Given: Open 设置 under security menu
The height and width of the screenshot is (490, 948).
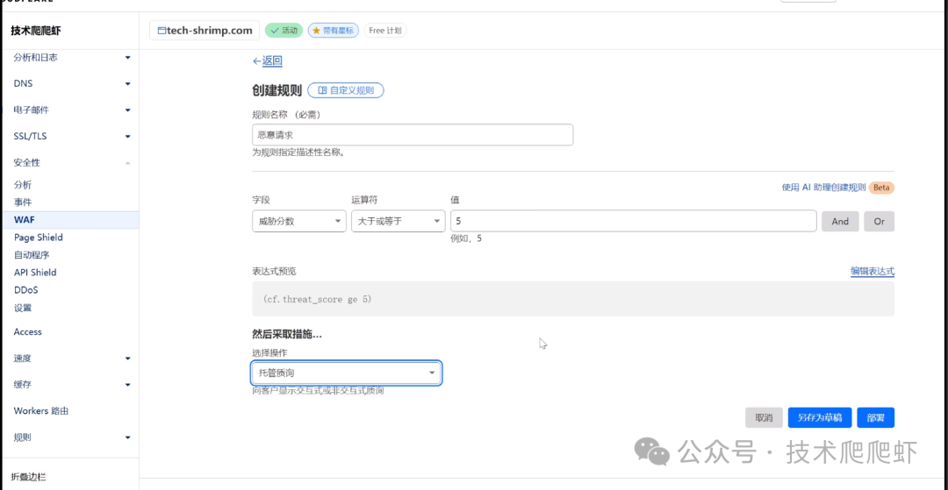Looking at the screenshot, I should [x=23, y=308].
